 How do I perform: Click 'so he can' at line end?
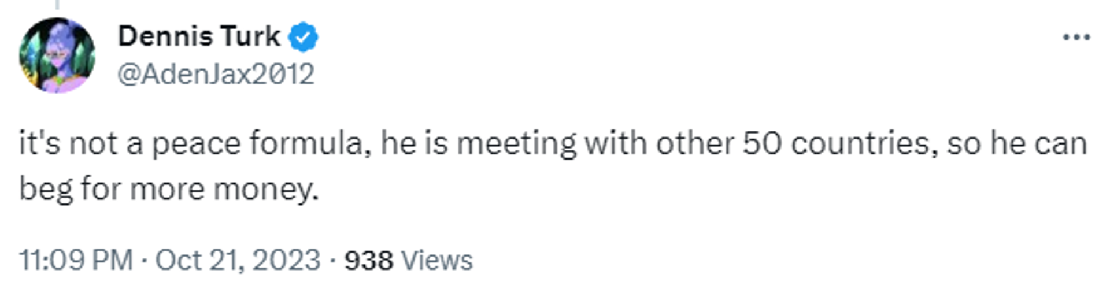(1017, 144)
